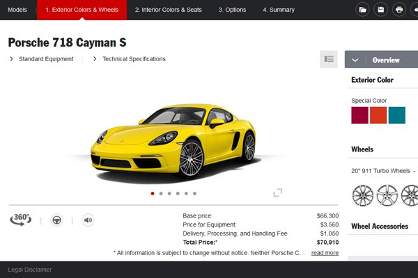The width and height of the screenshot is (418, 278).
Task: Print the configuration with printer icon
Action: 399,10
